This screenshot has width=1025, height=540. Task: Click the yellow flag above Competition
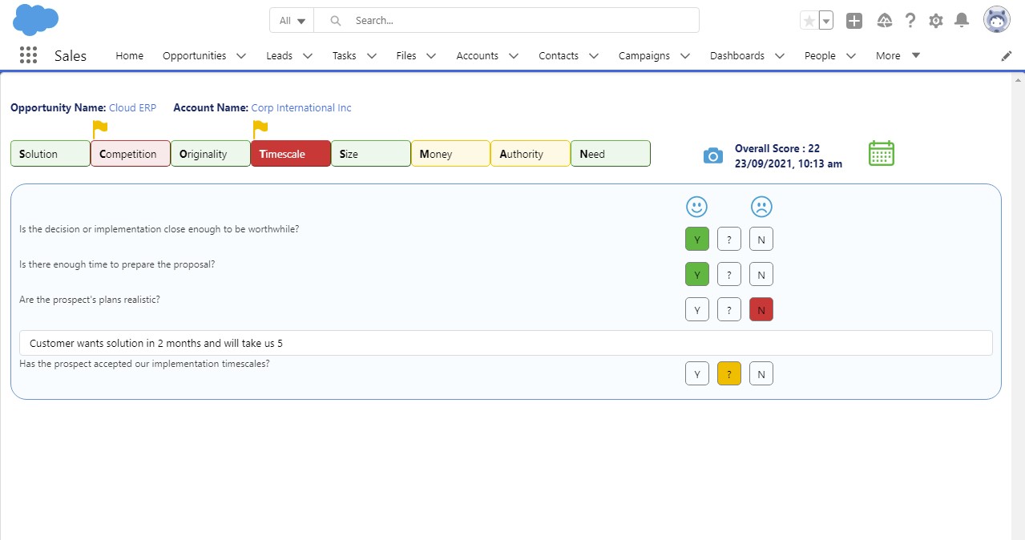(99, 126)
